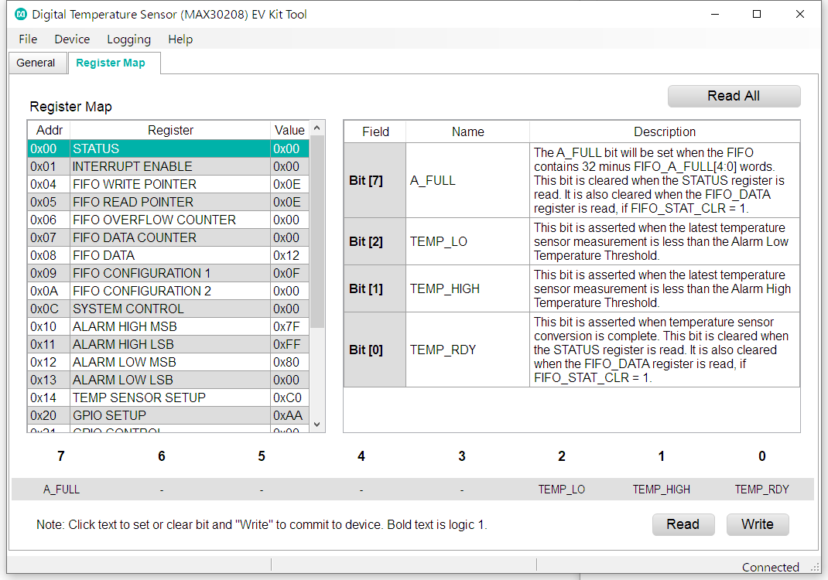828x580 pixels.
Task: Click the 0x80 value of ALARM LOW MSB
Action: 289,363
